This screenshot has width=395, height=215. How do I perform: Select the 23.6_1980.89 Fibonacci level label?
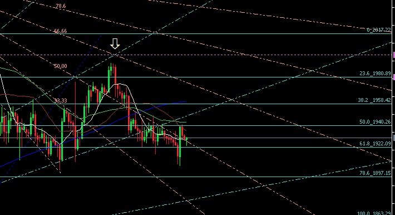[x=375, y=74]
